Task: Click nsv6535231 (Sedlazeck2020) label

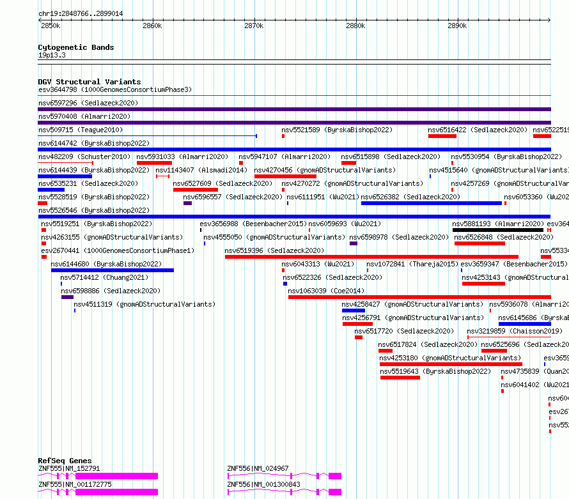Action: pos(88,183)
